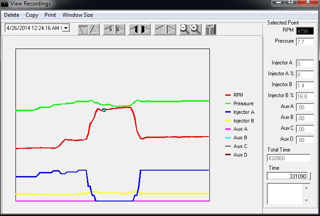The image size is (320, 216).
Task: Click the Injector B field showing 1.4
Action: coord(305,85)
